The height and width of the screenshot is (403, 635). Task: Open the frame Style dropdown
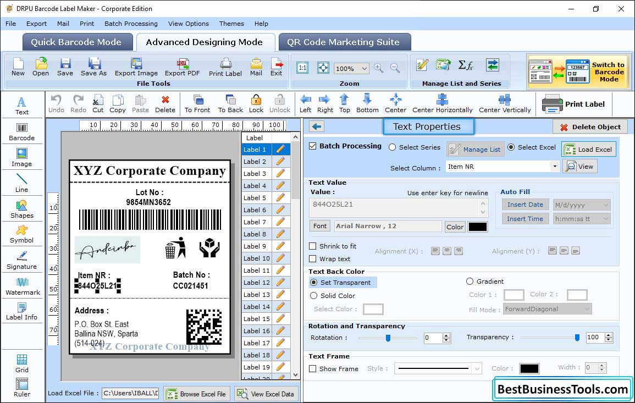[477, 368]
